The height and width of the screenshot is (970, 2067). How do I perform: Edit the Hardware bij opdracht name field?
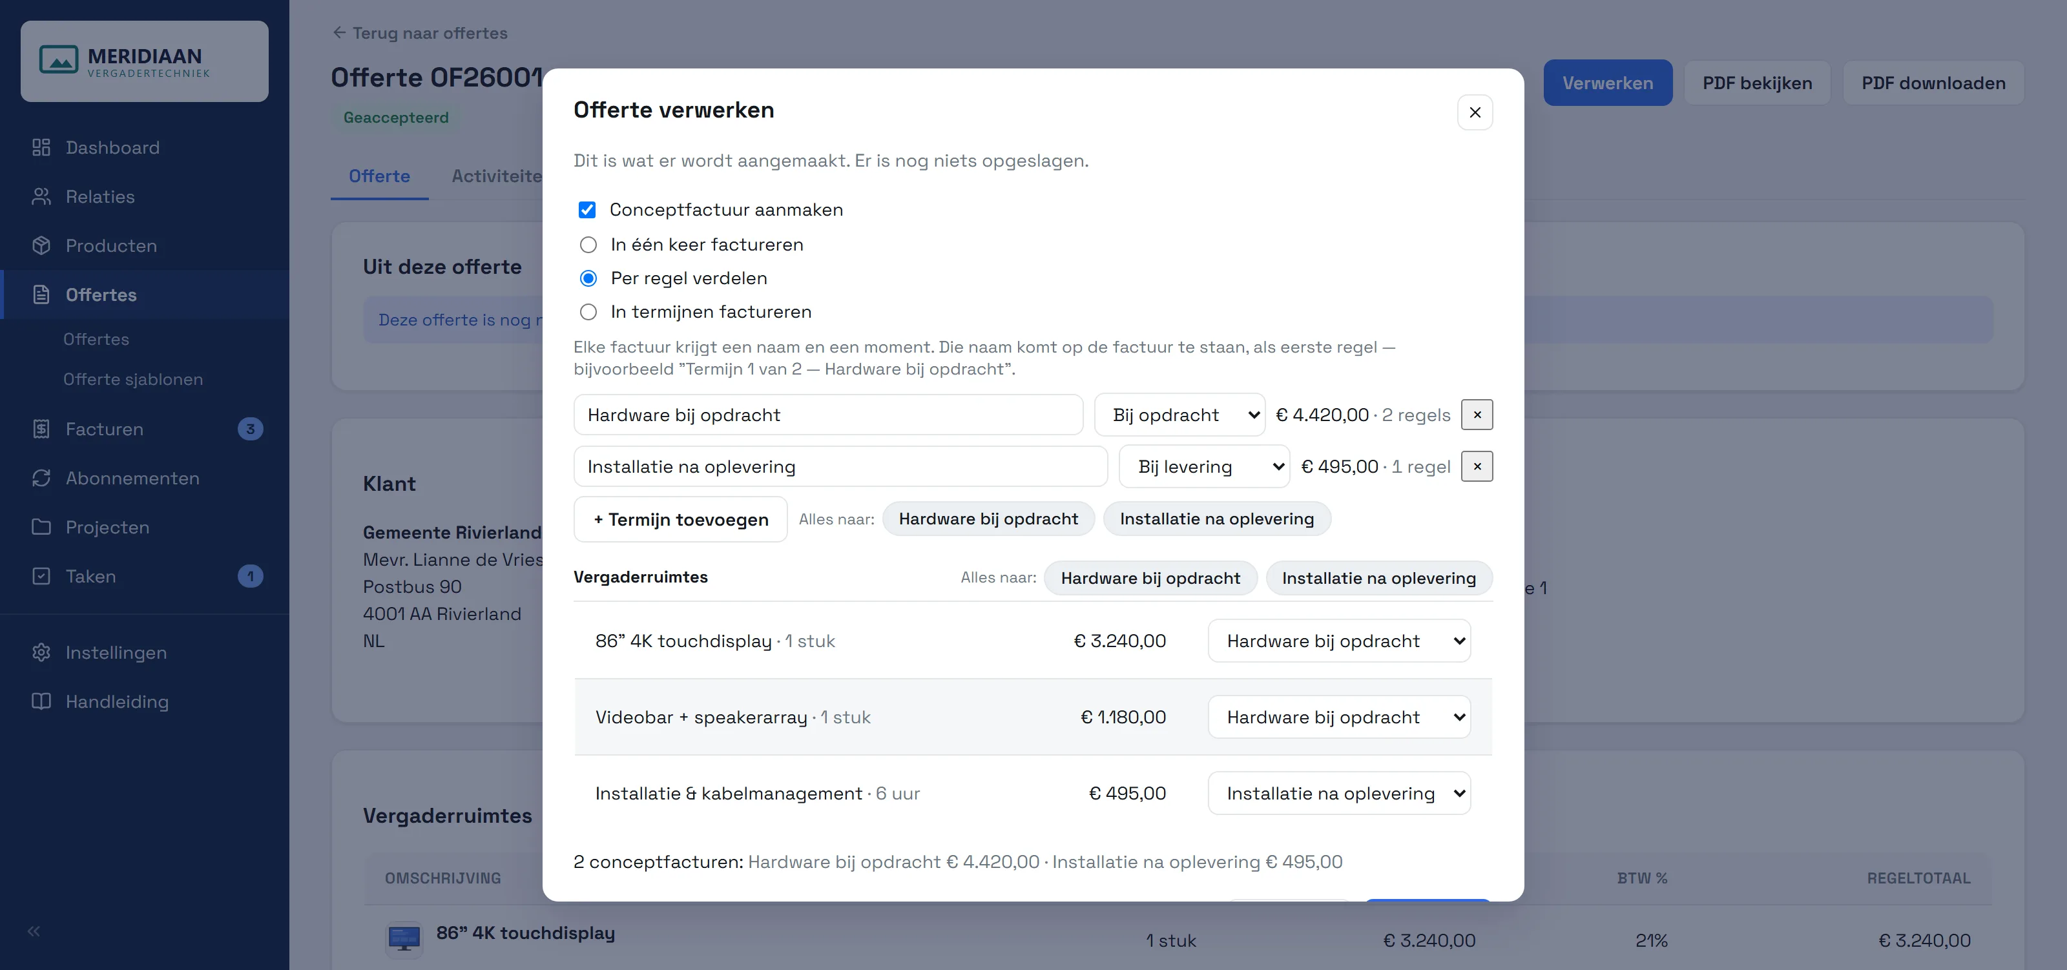coord(828,415)
